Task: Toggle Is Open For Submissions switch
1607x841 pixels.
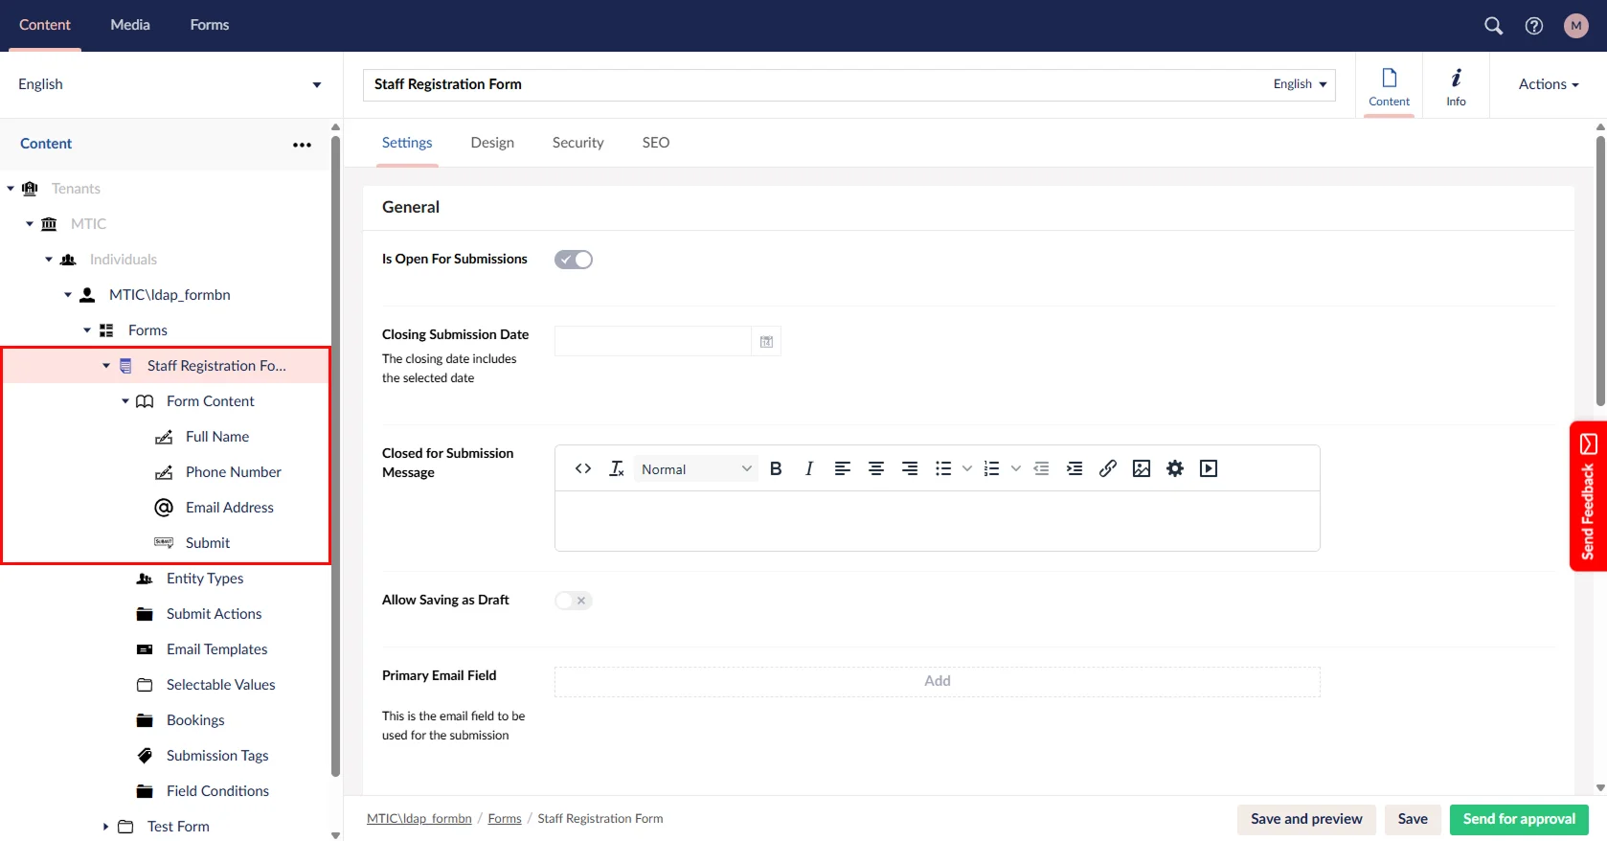Action: coord(574,260)
